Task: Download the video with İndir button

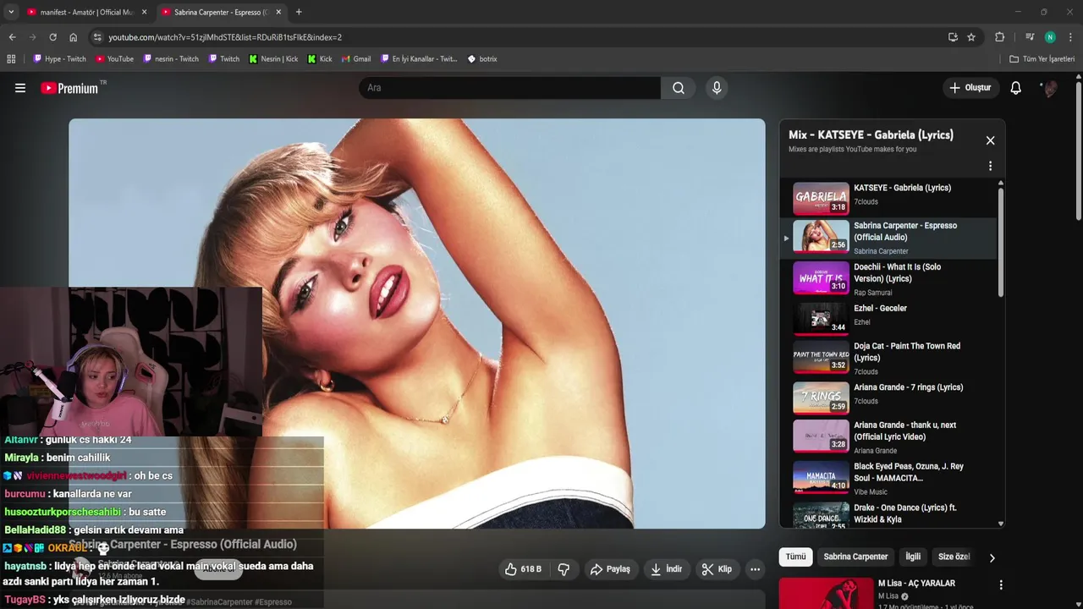Action: pos(666,569)
